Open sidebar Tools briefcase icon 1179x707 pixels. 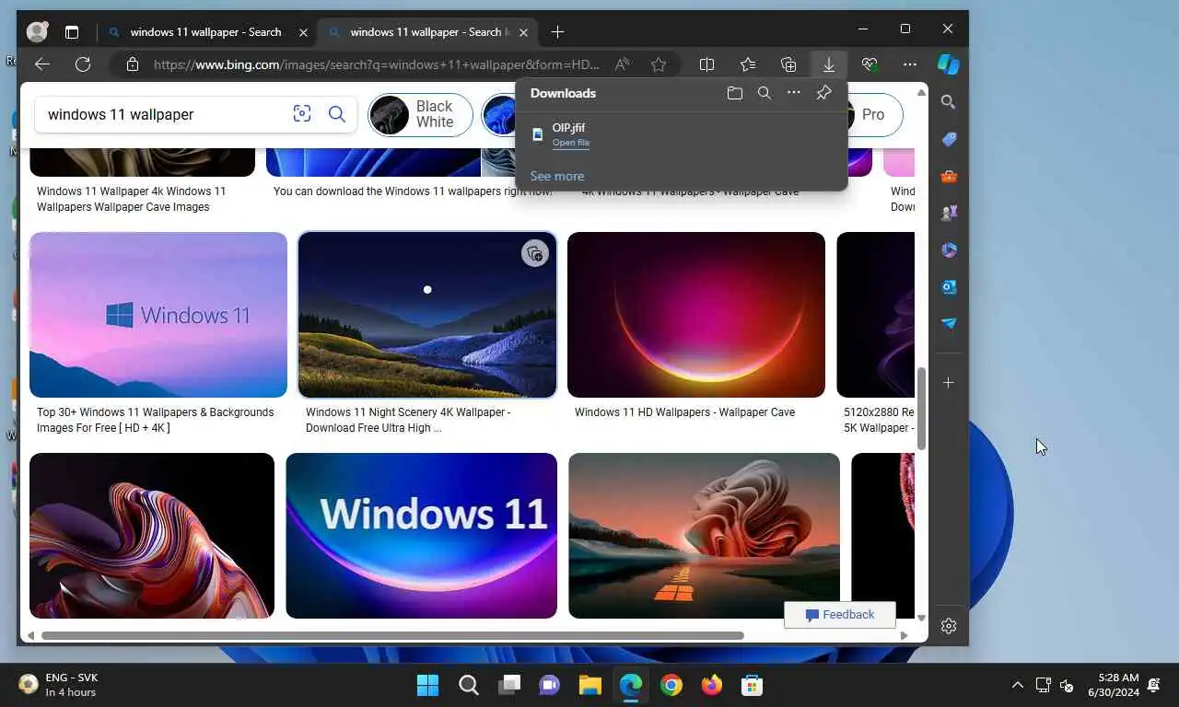pyautogui.click(x=949, y=176)
